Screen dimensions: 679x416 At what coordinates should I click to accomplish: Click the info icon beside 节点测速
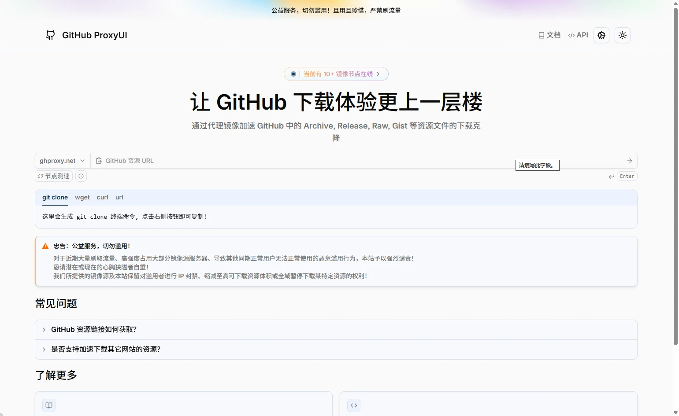[x=81, y=176]
